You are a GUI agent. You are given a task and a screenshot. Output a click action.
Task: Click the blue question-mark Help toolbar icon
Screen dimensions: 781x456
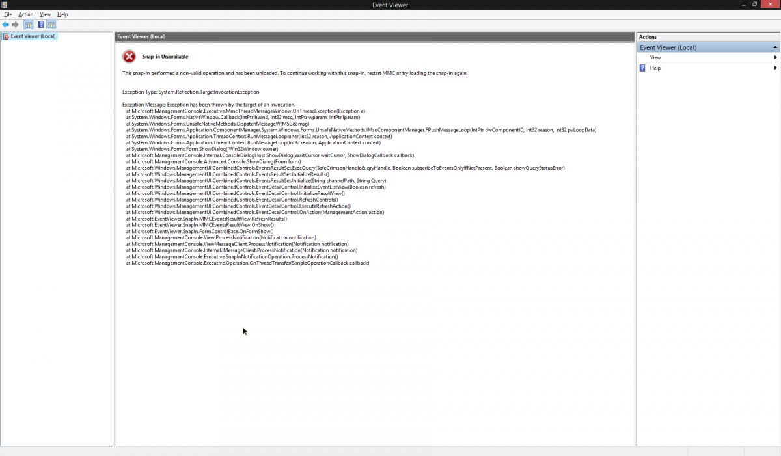(41, 25)
